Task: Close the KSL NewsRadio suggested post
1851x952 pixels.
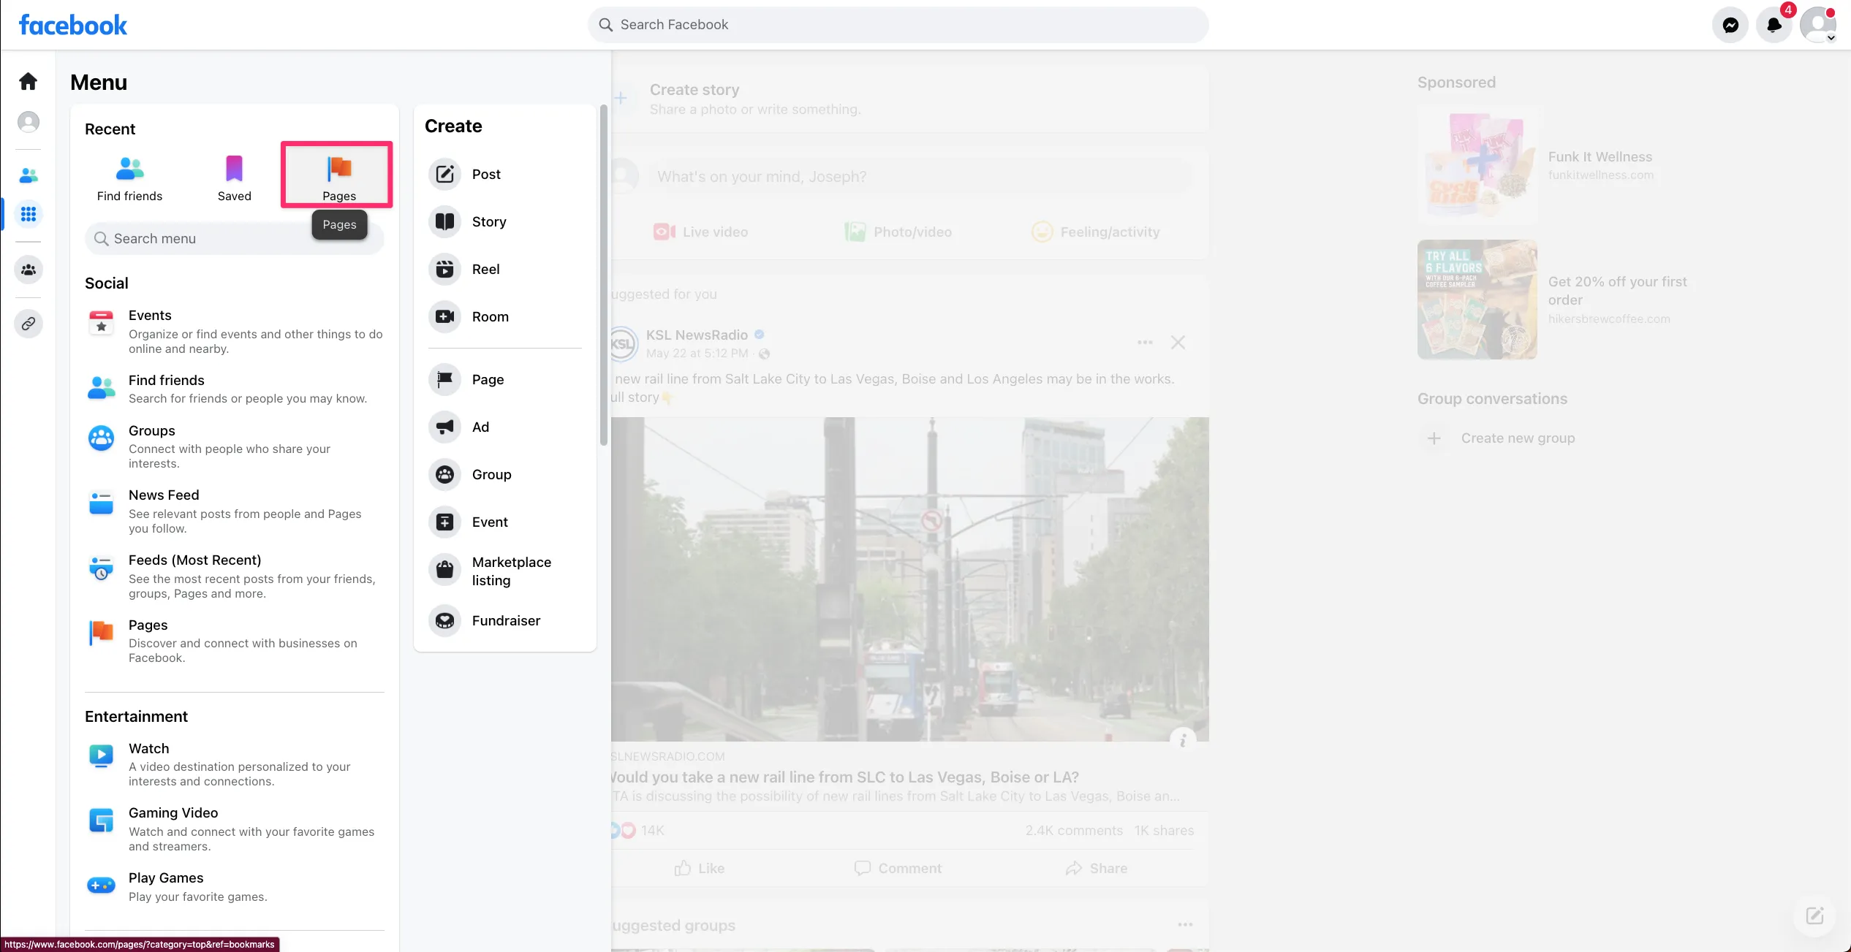Action: pyautogui.click(x=1178, y=343)
